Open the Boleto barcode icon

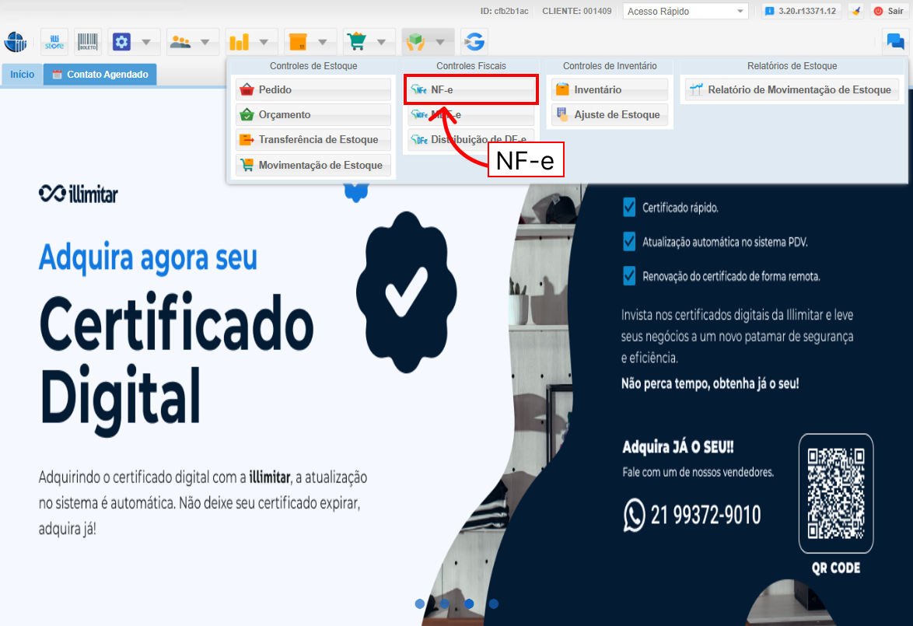[88, 42]
